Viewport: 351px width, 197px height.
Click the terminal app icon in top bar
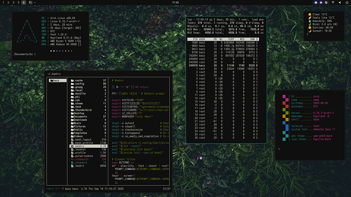[x=31, y=3]
